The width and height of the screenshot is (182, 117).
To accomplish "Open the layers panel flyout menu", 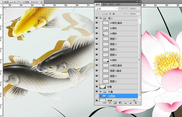I will [x=139, y=5].
